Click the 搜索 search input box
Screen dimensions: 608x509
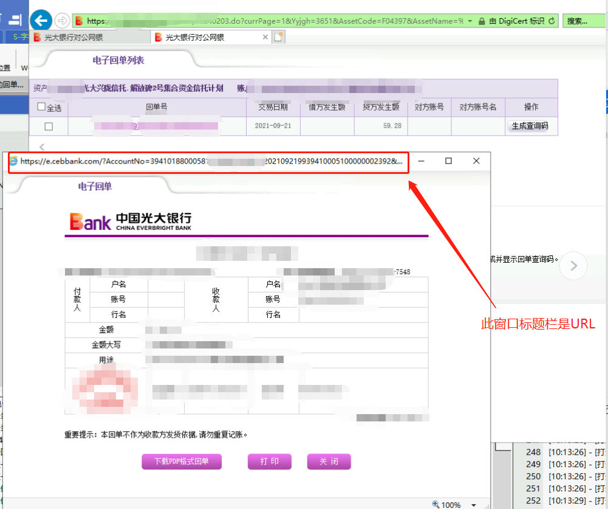(584, 21)
